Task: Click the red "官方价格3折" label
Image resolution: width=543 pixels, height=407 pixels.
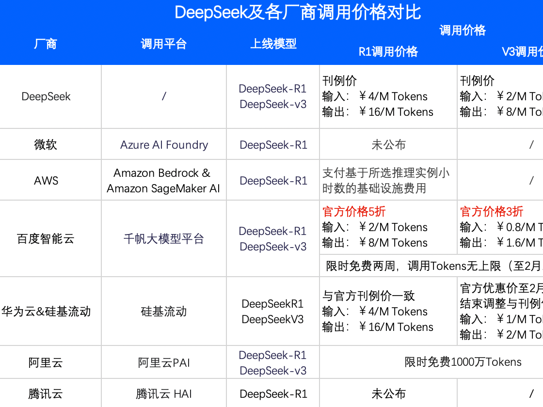Action: coord(492,211)
